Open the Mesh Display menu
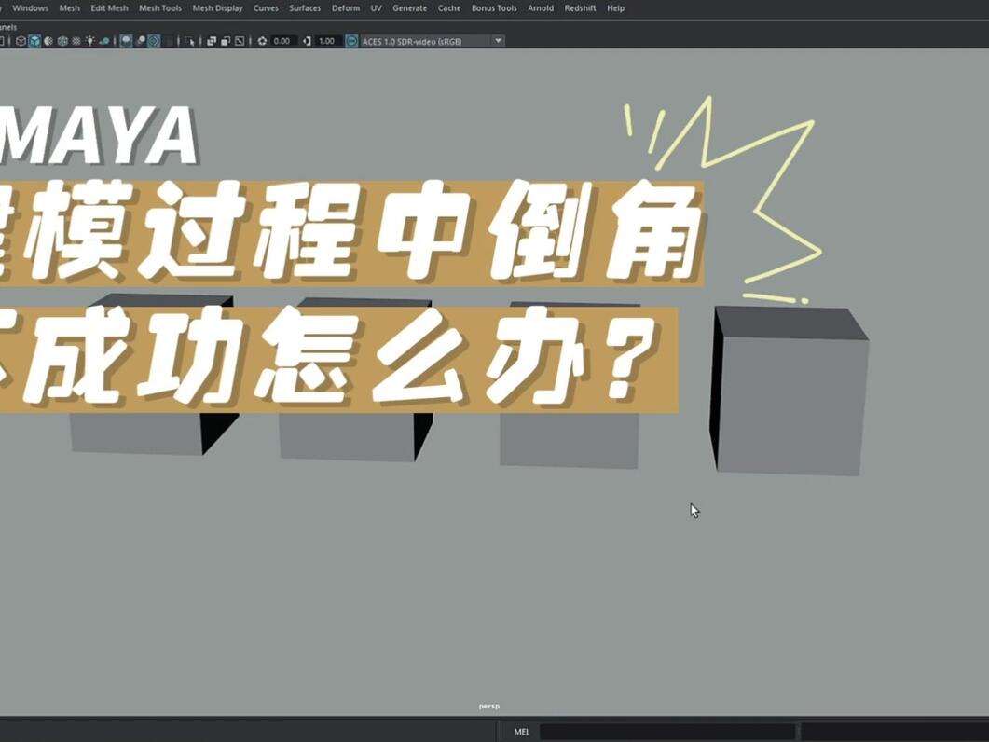Image resolution: width=989 pixels, height=742 pixels. (x=217, y=8)
